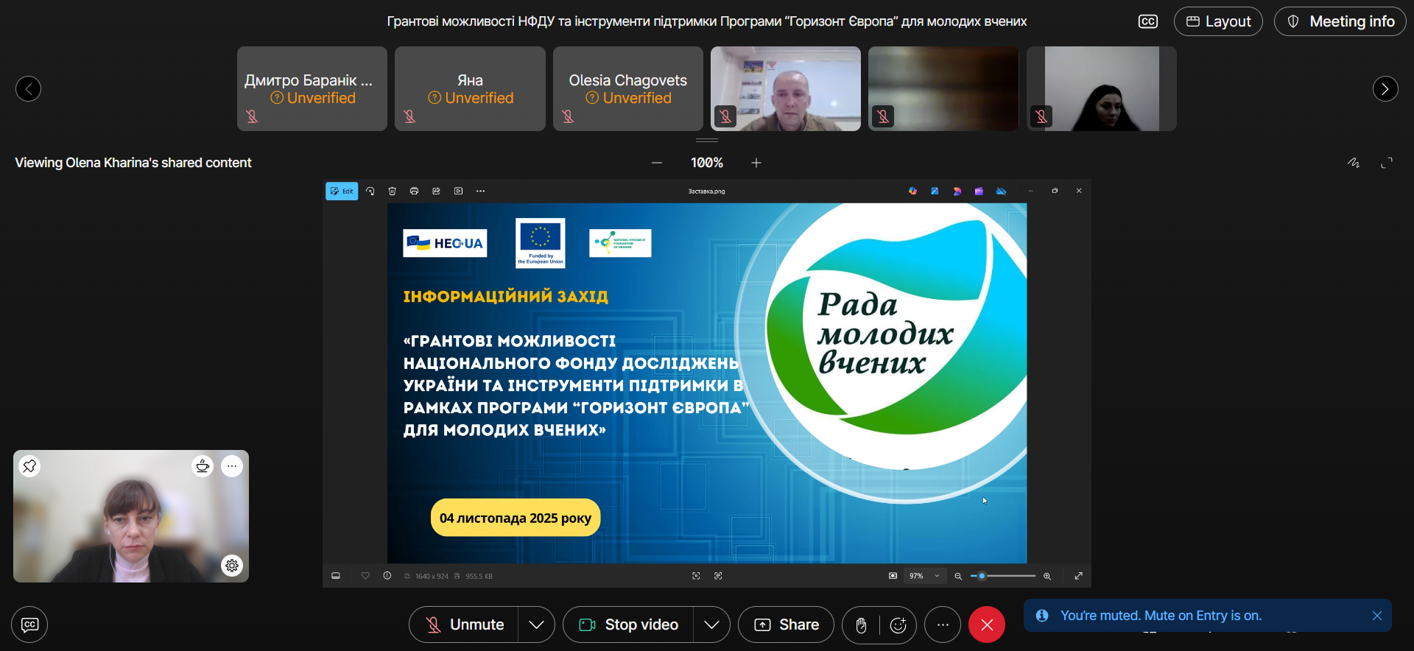Click the Share content button
Screen dimensions: 1414x651
pyautogui.click(x=787, y=624)
